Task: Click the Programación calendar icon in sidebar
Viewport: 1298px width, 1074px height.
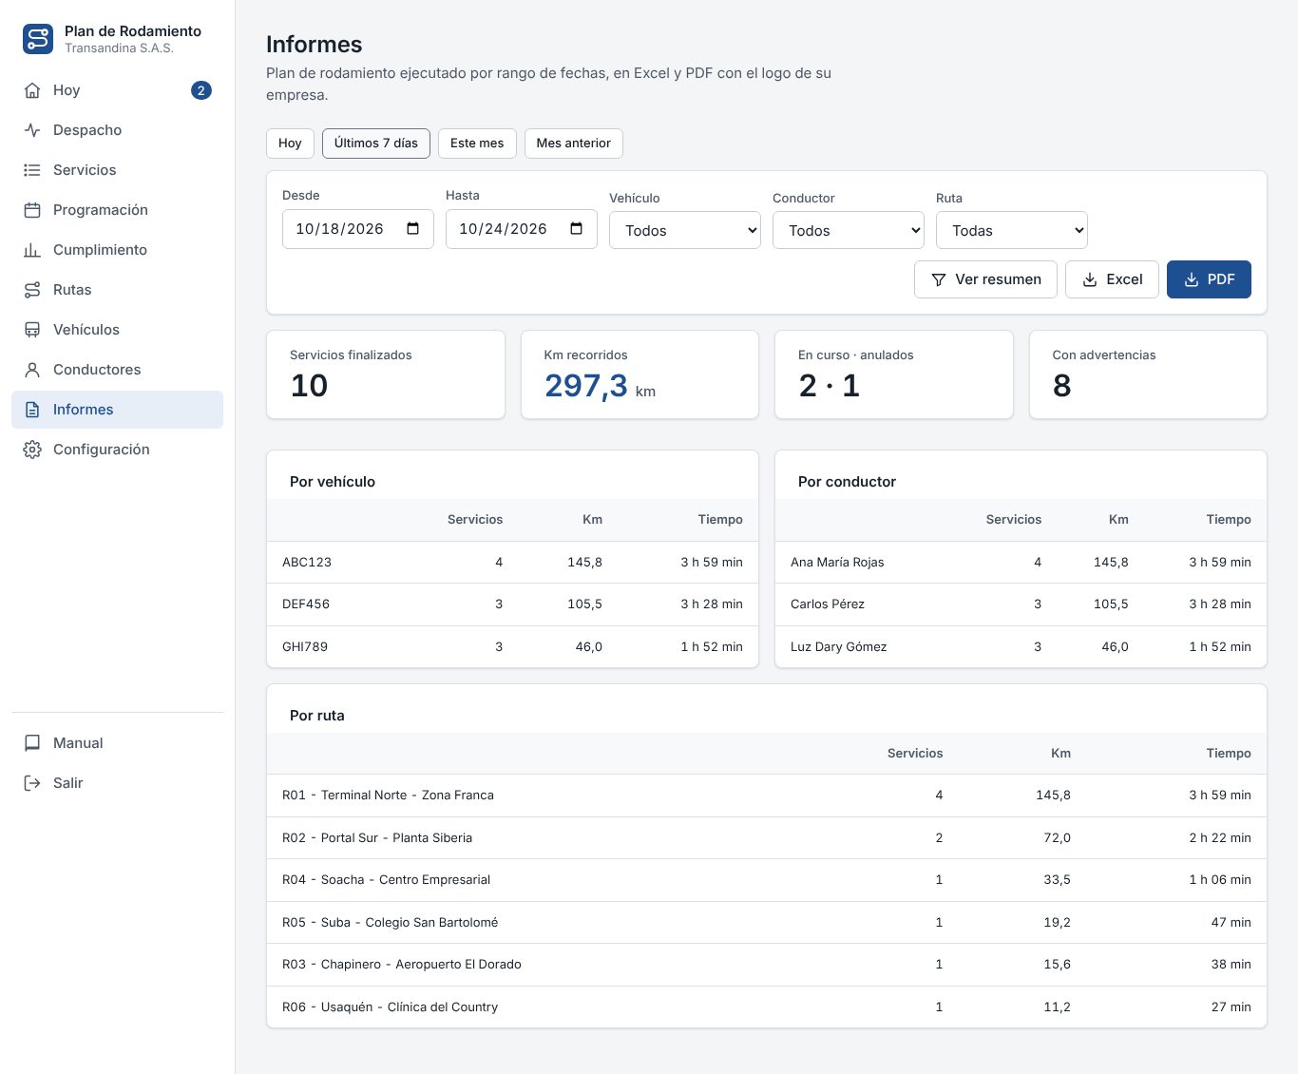Action: click(32, 210)
